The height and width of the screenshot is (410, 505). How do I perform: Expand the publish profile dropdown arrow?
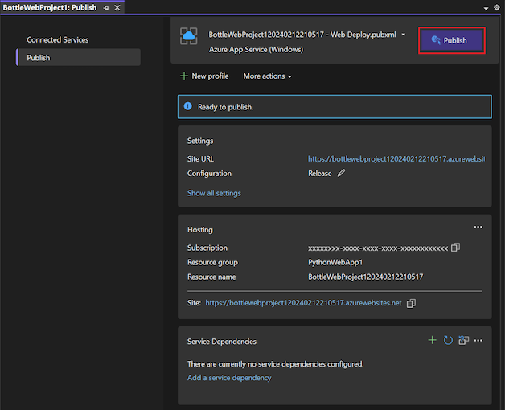pyautogui.click(x=403, y=35)
